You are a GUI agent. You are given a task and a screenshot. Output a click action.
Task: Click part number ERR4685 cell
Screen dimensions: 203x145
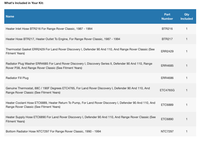point(167,65)
